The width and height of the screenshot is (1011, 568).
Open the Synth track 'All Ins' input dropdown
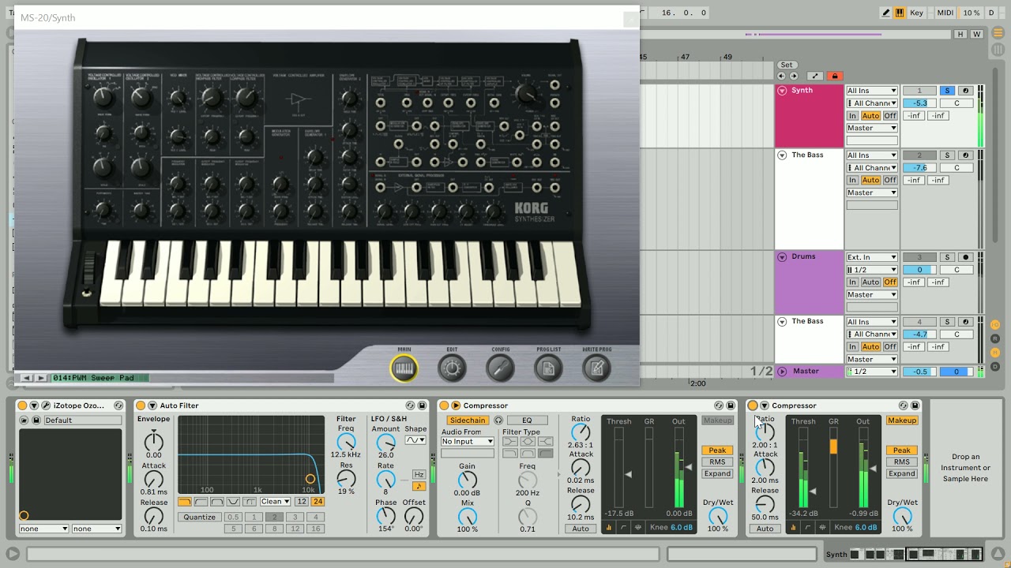[872, 91]
